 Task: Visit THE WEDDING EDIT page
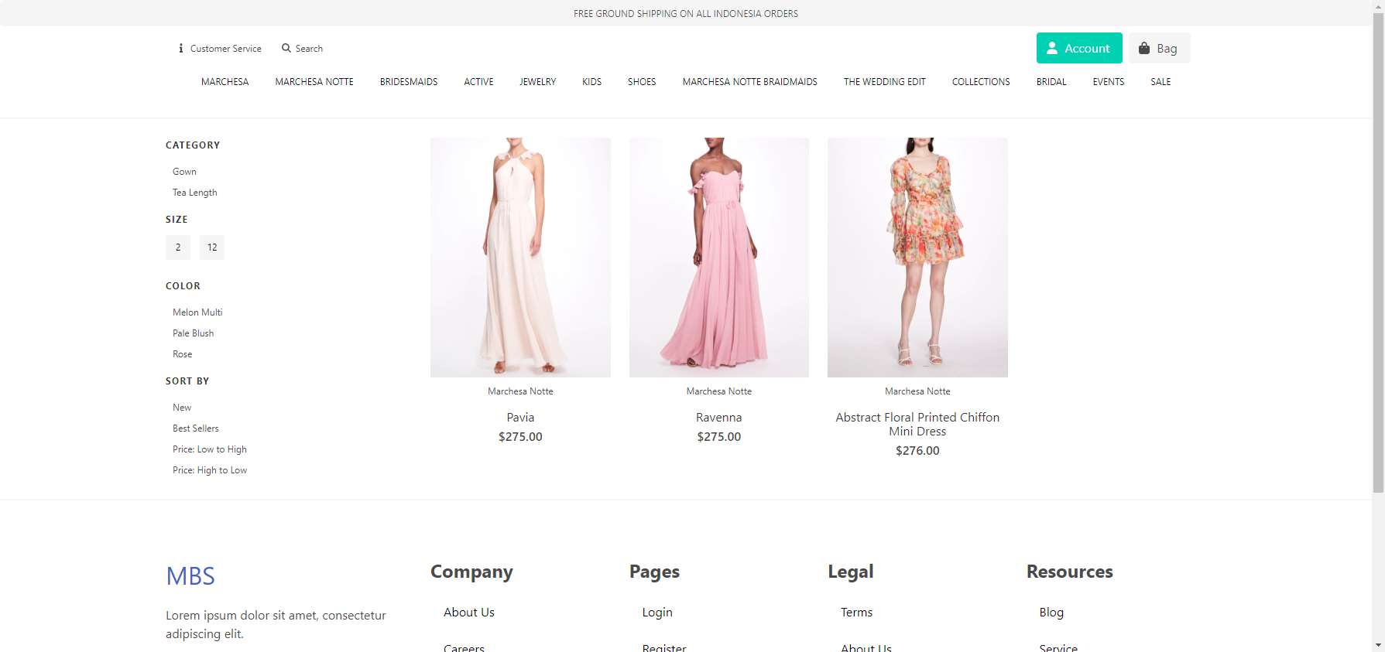tap(885, 82)
